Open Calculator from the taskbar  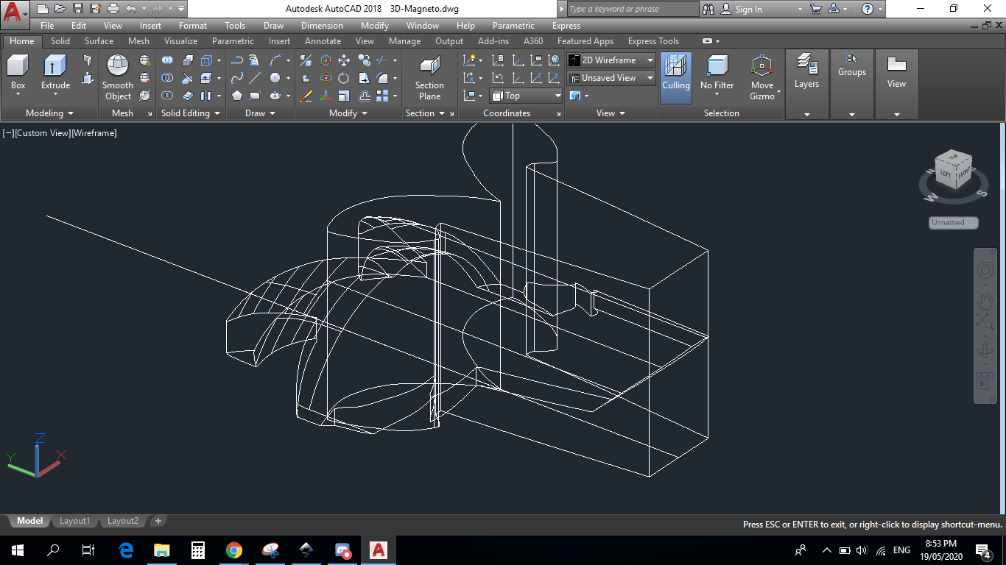click(197, 550)
